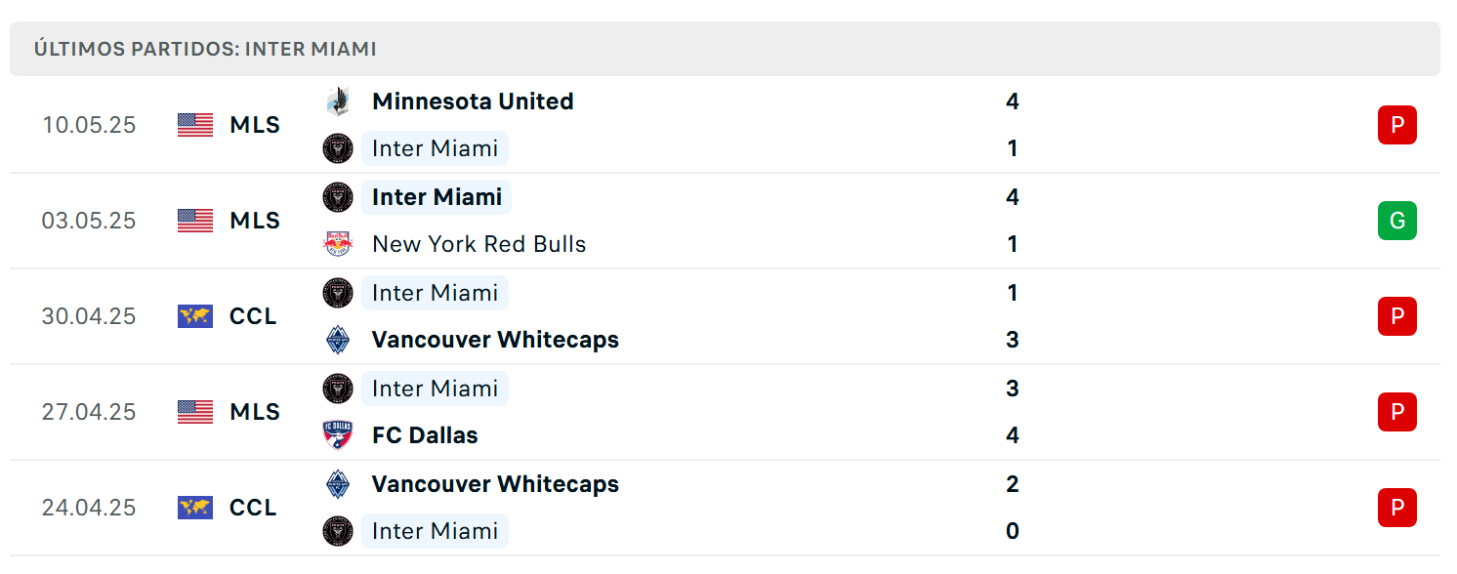Click the New York Red Bulls crest
Screen dimensions: 1457x574
click(x=337, y=244)
